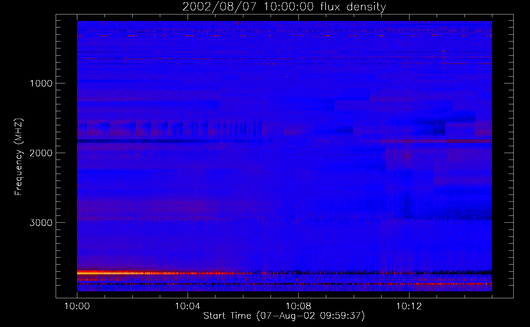The height and width of the screenshot is (327, 530).
Task: Click the 1000 frequency tick label
Action: [41, 83]
